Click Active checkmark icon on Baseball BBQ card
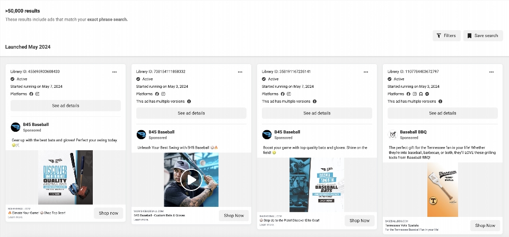The width and height of the screenshot is (509, 237). tap(390, 79)
